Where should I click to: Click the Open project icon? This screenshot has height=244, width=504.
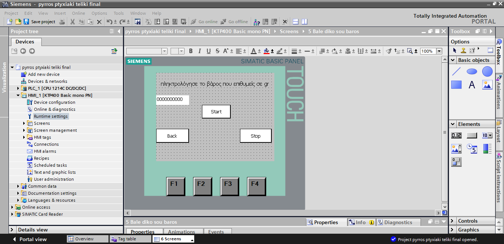[18, 22]
